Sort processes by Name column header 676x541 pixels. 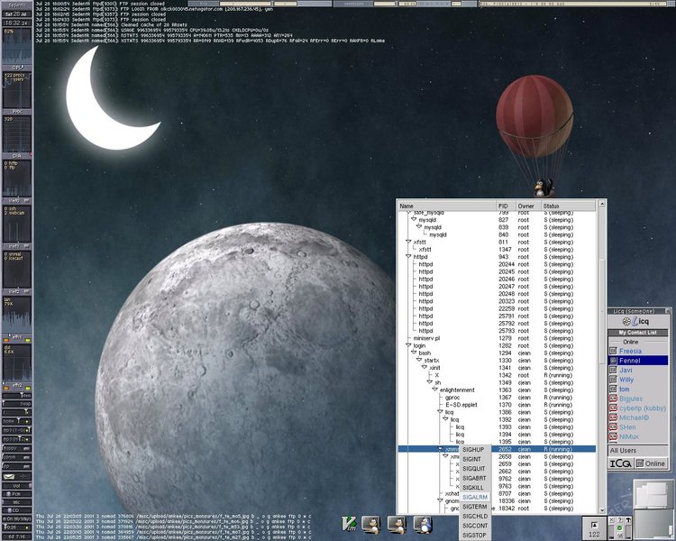point(447,206)
